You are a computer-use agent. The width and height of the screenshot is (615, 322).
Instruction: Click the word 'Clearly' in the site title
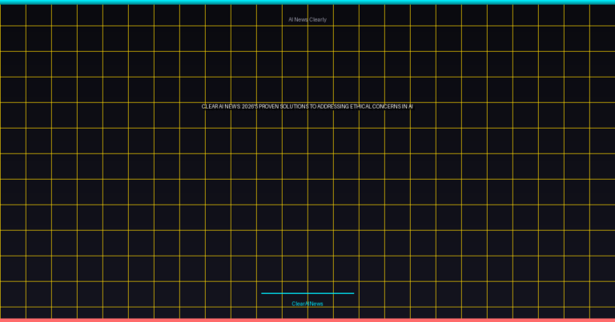point(317,19)
